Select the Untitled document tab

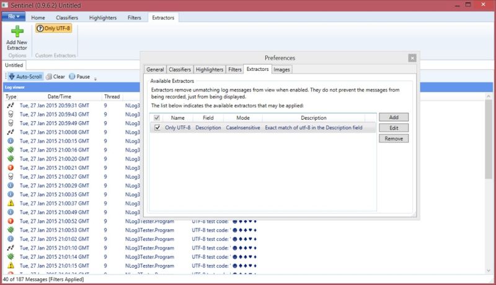14,65
